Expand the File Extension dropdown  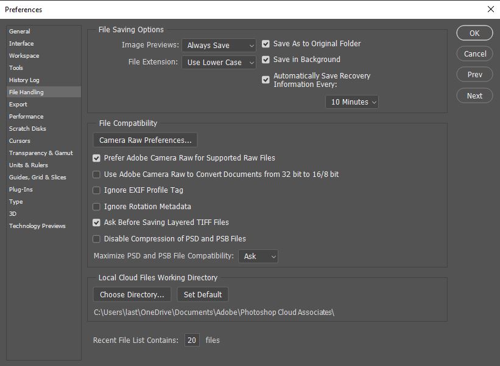click(x=219, y=63)
